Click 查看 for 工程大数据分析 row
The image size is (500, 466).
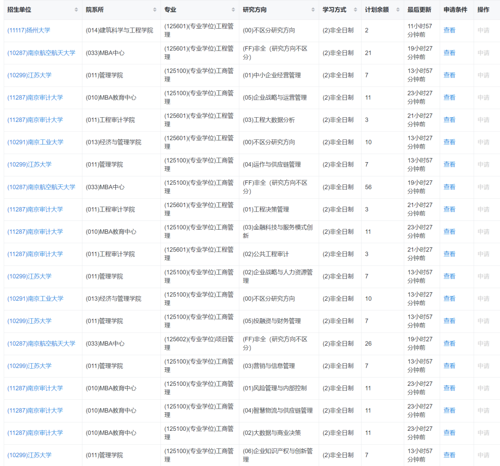pos(449,120)
